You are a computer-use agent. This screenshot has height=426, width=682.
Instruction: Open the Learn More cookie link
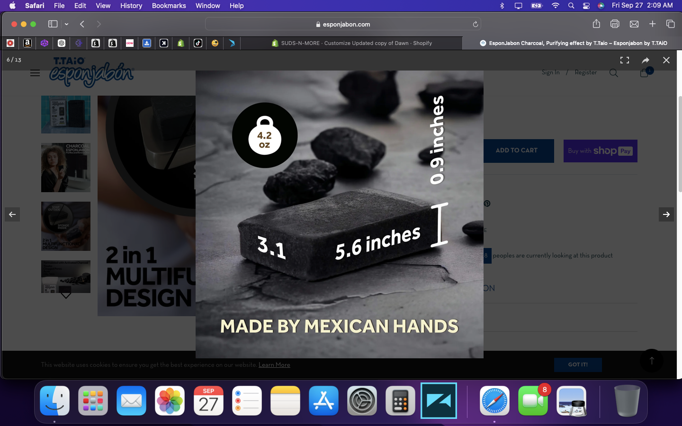pyautogui.click(x=274, y=365)
